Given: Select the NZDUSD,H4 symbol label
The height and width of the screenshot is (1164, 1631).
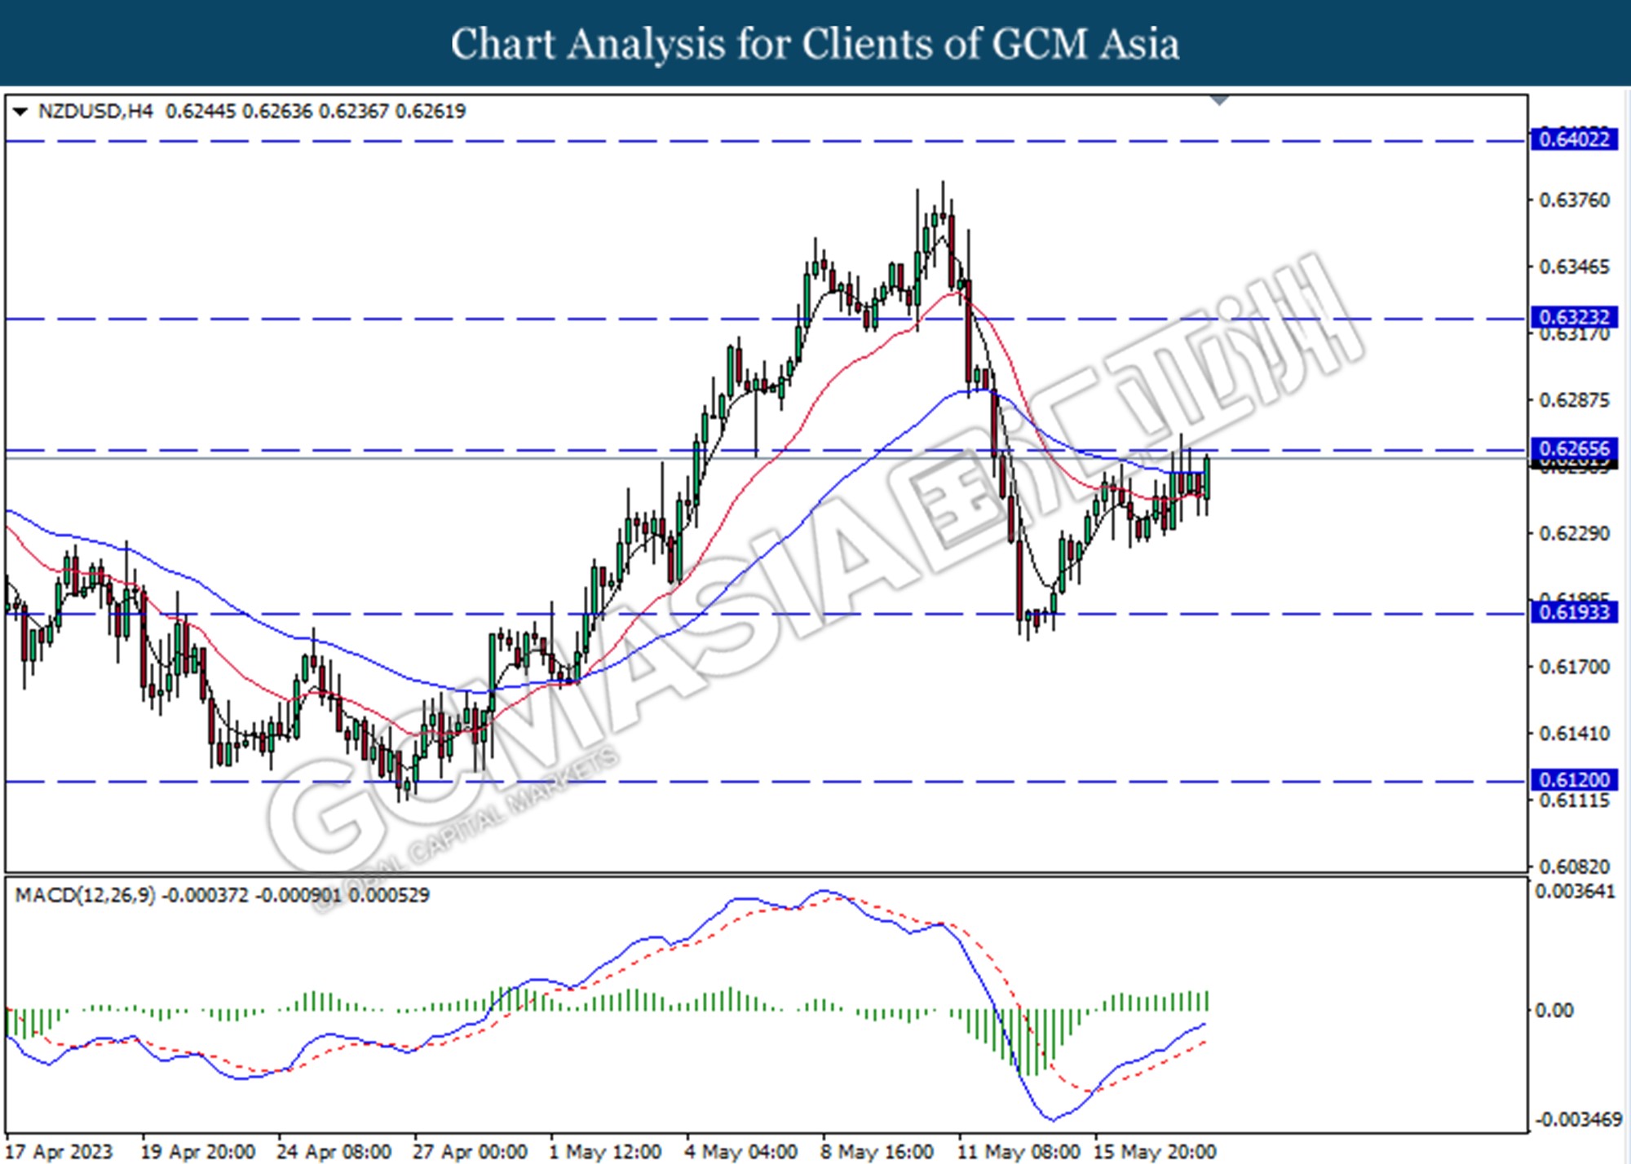Looking at the screenshot, I should point(95,112).
